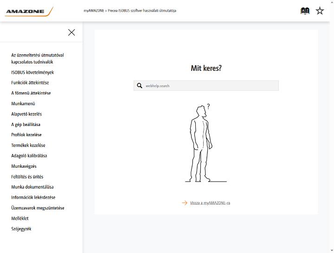Click the orange arrow beside Vissza link

(185, 203)
